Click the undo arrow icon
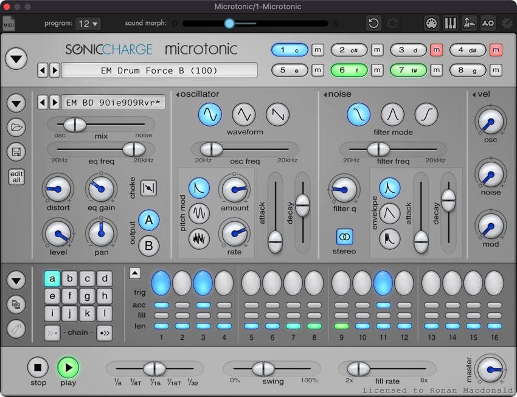The image size is (517, 397). 373,23
